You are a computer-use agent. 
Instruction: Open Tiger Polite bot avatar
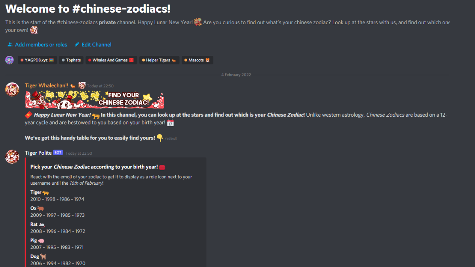click(12, 157)
